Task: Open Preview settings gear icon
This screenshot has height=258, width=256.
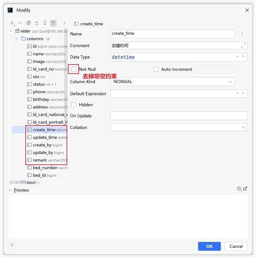Action: click(x=239, y=188)
